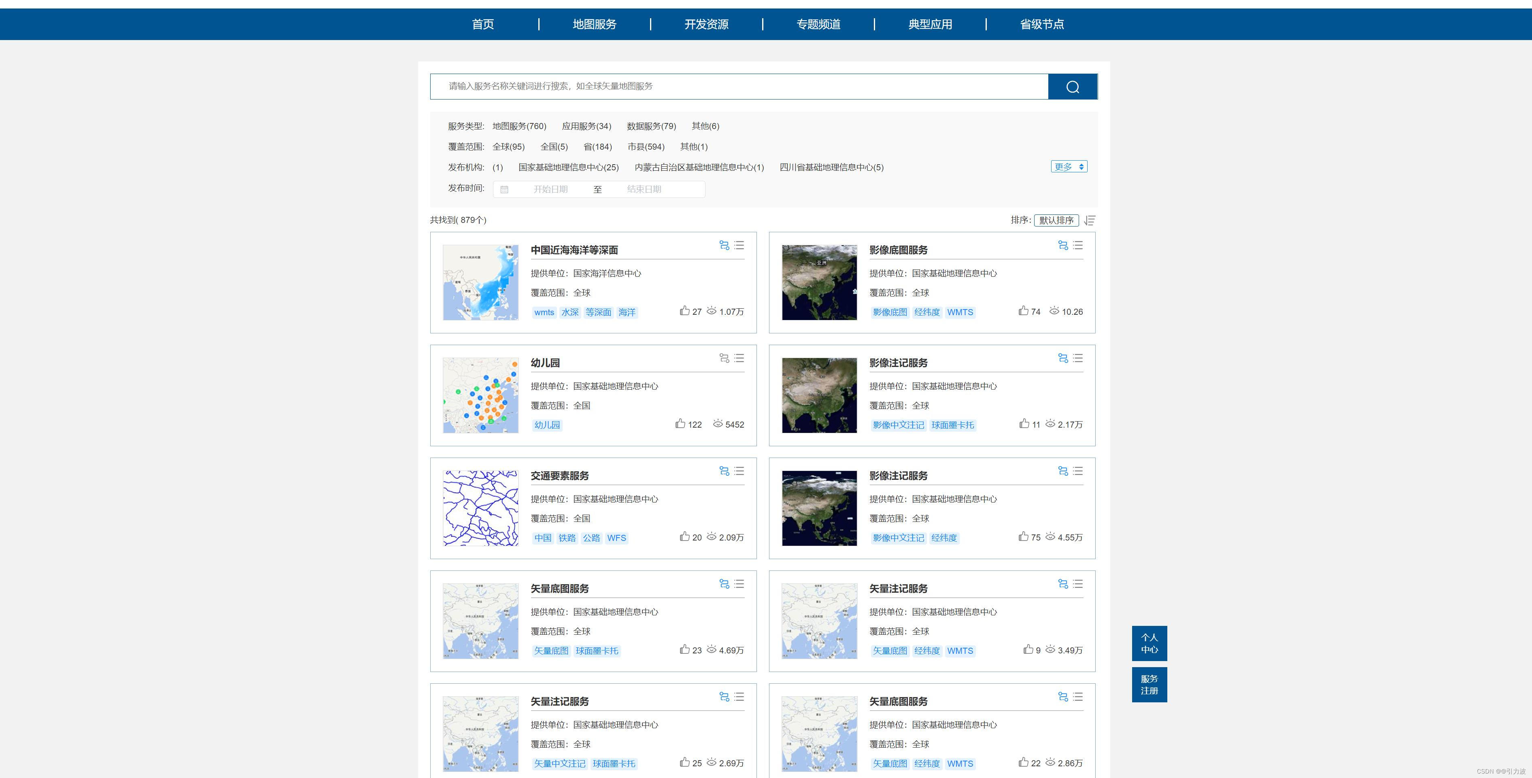Click the share/link icon on 中国近海海洋等深面 card

725,245
